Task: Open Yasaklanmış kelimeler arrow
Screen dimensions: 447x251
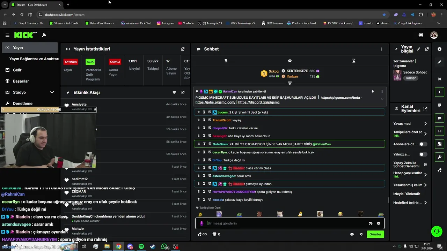Action: 425,185
